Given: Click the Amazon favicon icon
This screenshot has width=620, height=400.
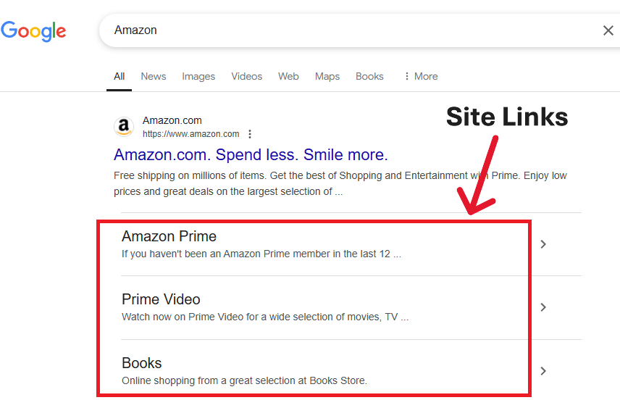Looking at the screenshot, I should 124,127.
